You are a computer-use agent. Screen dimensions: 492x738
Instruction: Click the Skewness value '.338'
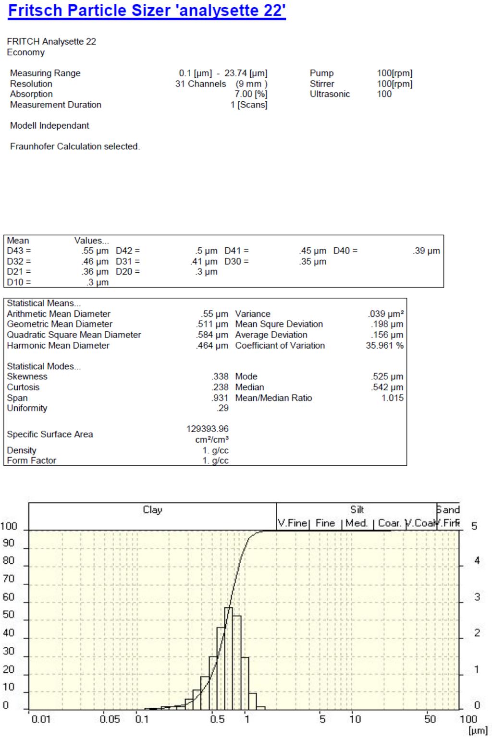click(220, 377)
